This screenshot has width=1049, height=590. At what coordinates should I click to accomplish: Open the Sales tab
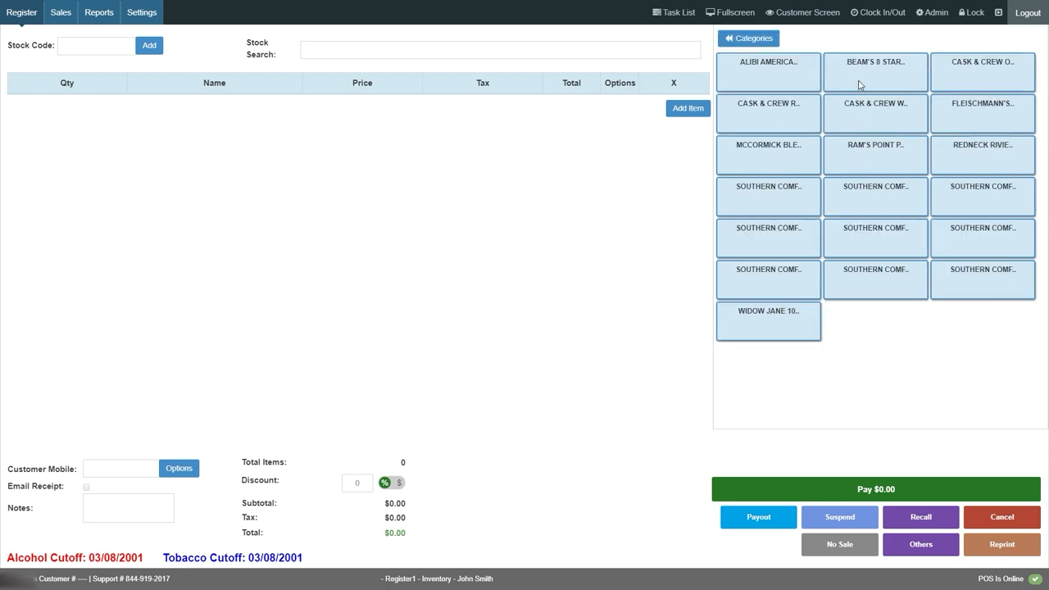[61, 12]
